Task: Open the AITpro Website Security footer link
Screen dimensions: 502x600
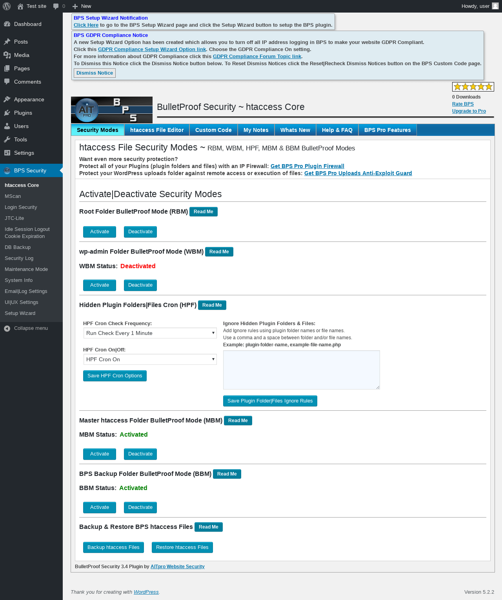Action: coord(178,567)
